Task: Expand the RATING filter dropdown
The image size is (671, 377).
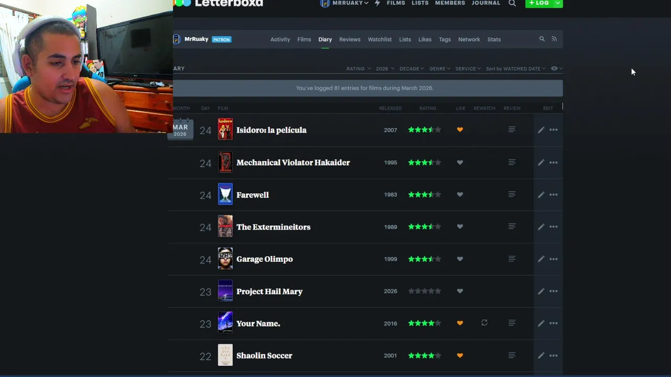Action: pyautogui.click(x=359, y=69)
